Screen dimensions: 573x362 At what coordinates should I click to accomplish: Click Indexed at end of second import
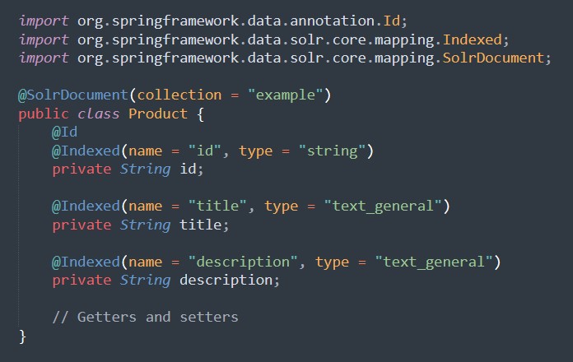[x=480, y=38]
